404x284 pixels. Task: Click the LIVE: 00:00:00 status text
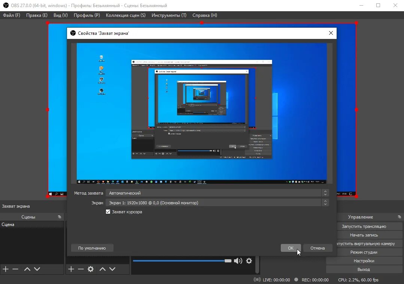point(276,280)
